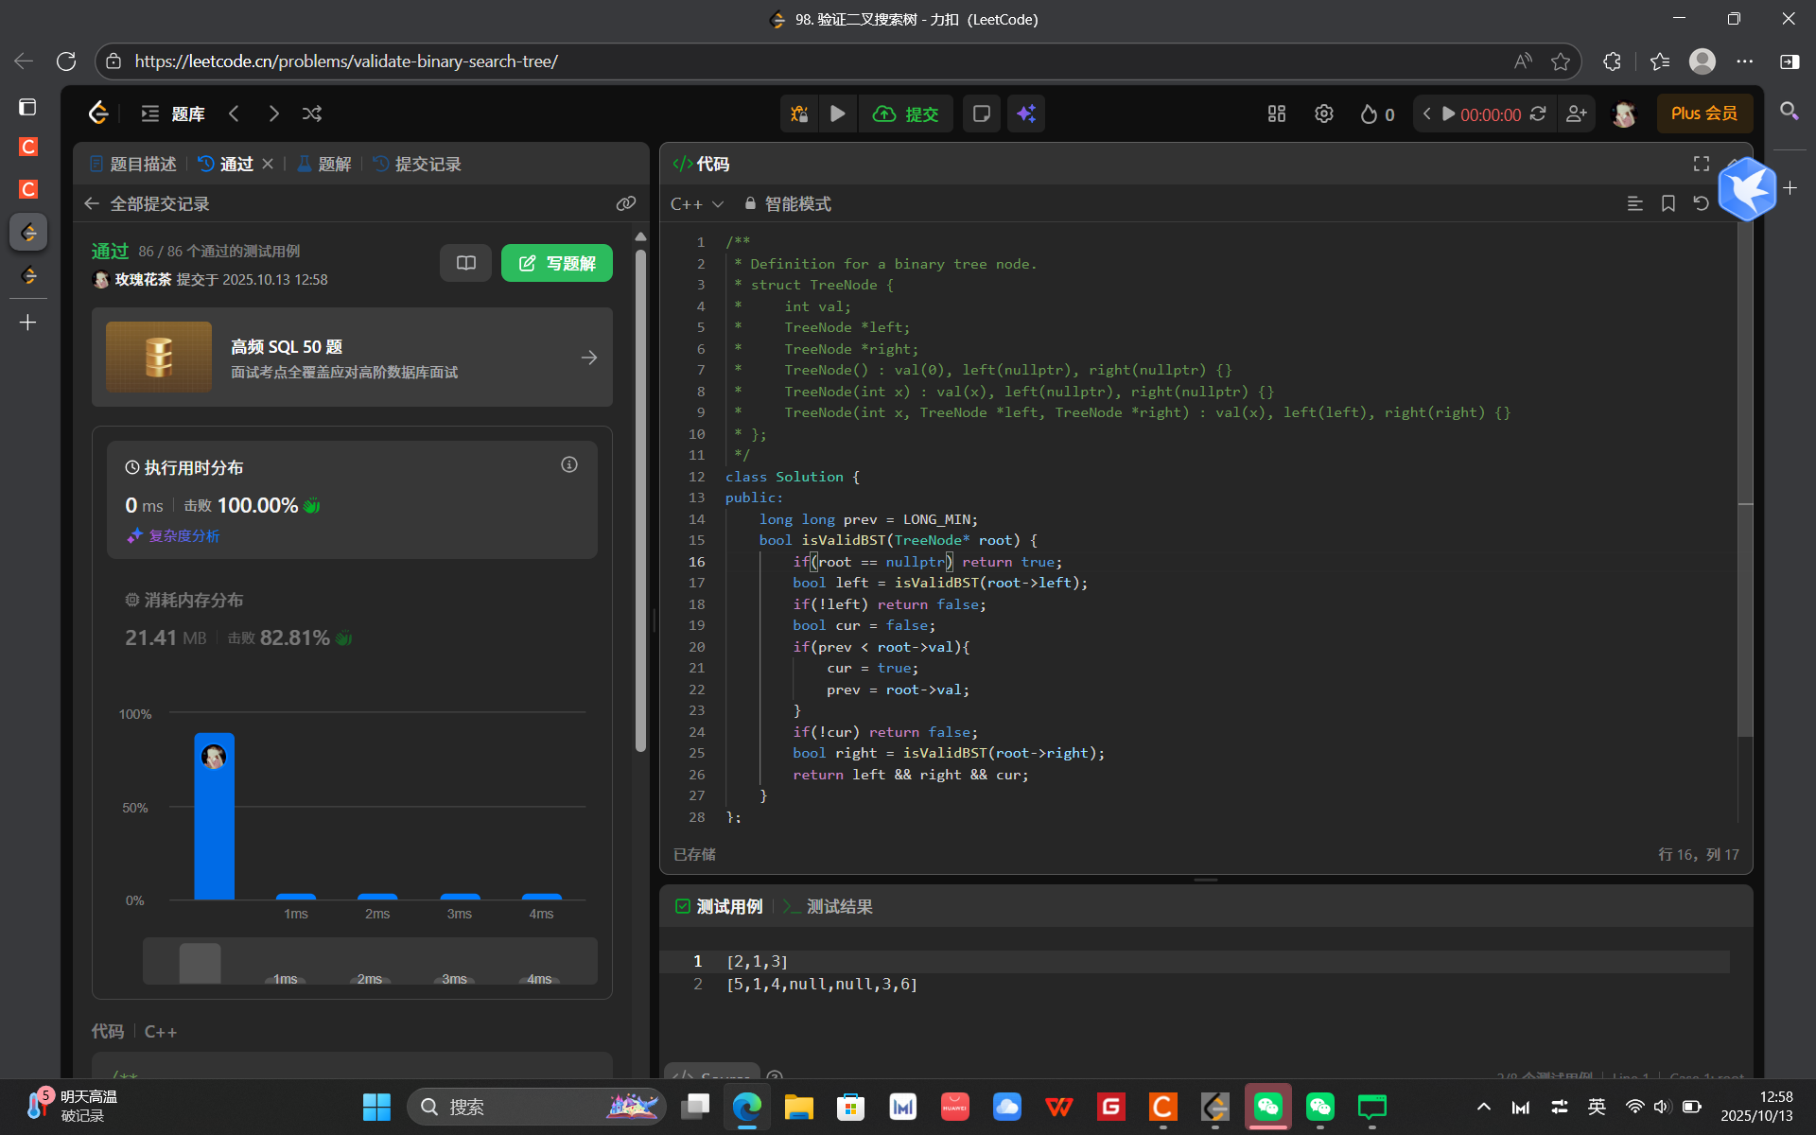Screen dimensions: 1816x1135
Task: Start the 00:00:00 timer
Action: (1448, 113)
